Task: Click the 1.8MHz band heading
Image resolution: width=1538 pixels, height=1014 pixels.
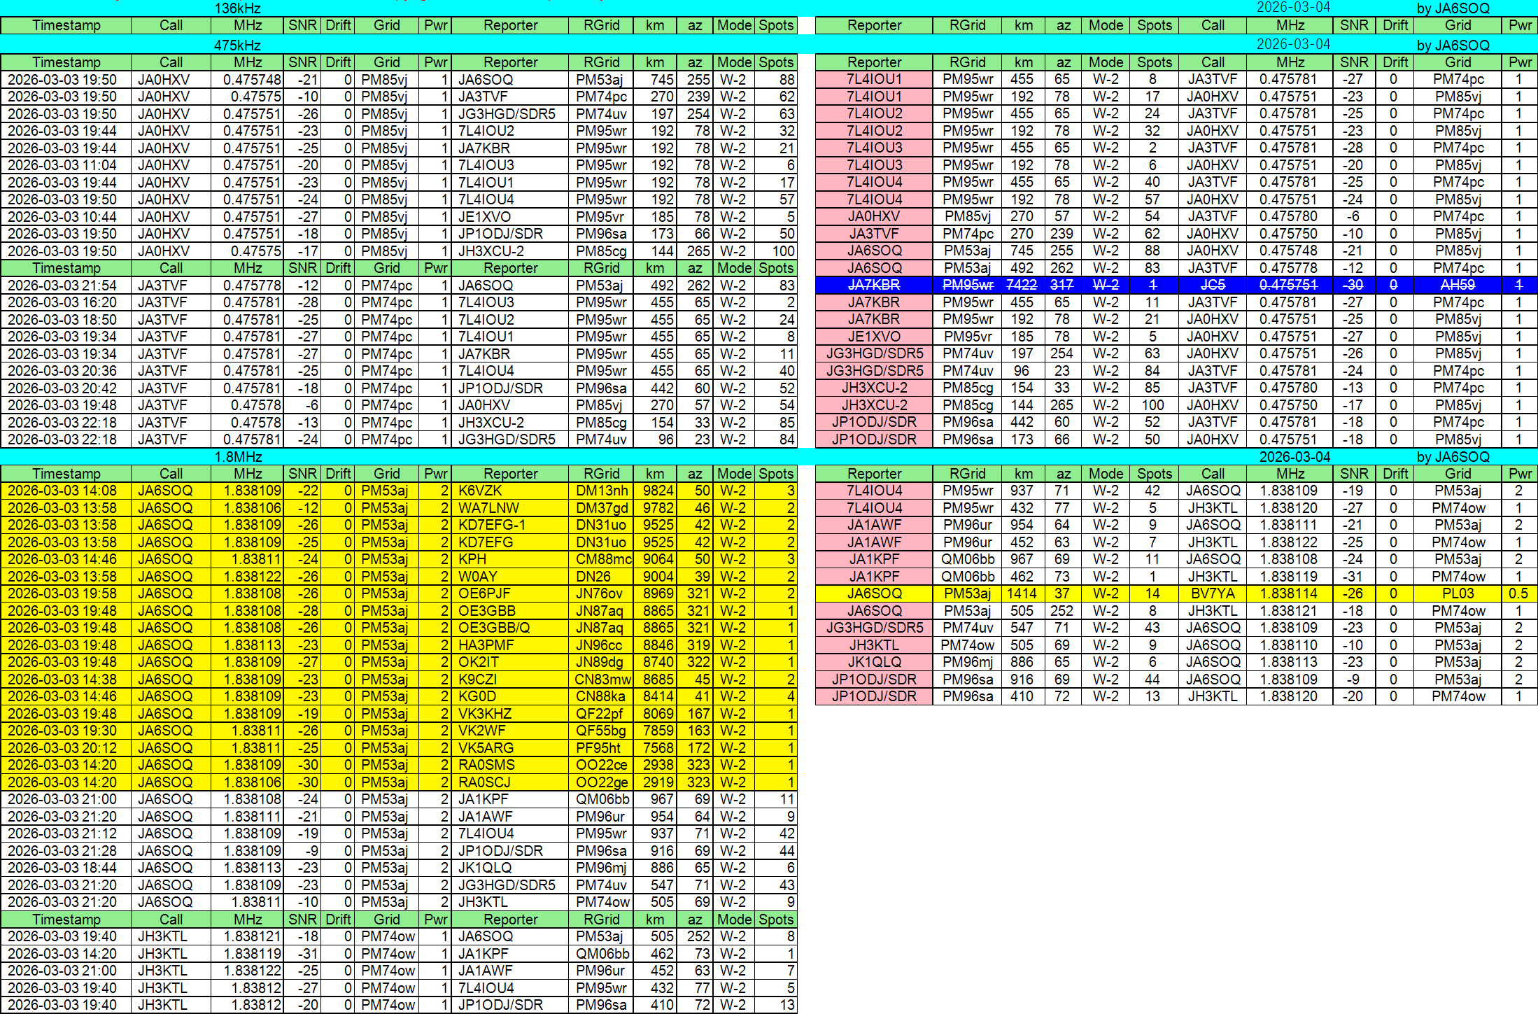Action: 237,457
